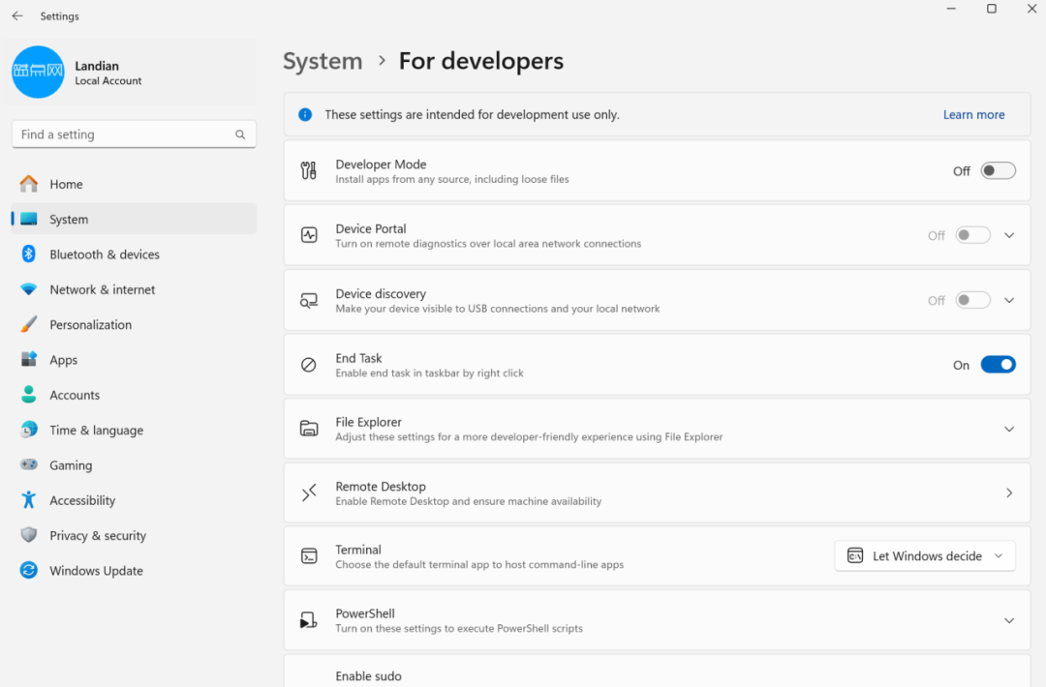Open Accounts settings
The image size is (1046, 687).
point(134,395)
